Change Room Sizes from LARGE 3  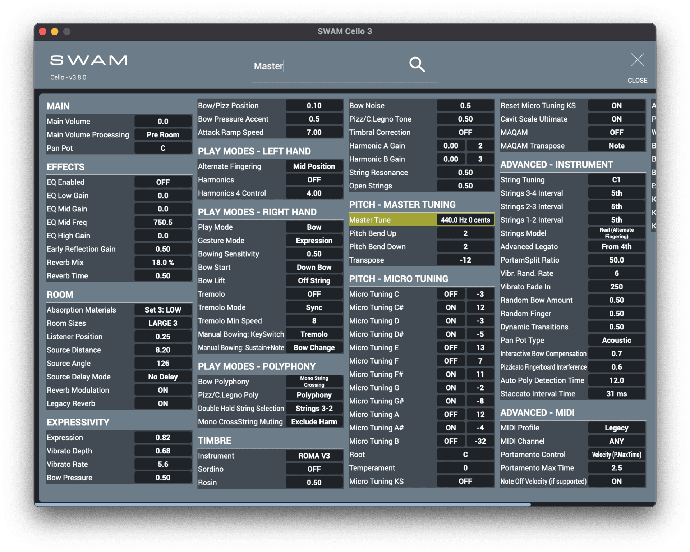tap(163, 323)
